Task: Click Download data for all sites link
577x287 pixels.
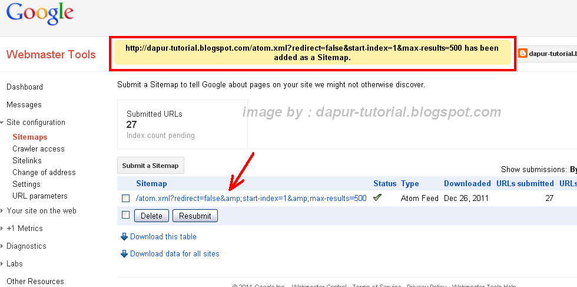Action: point(175,253)
